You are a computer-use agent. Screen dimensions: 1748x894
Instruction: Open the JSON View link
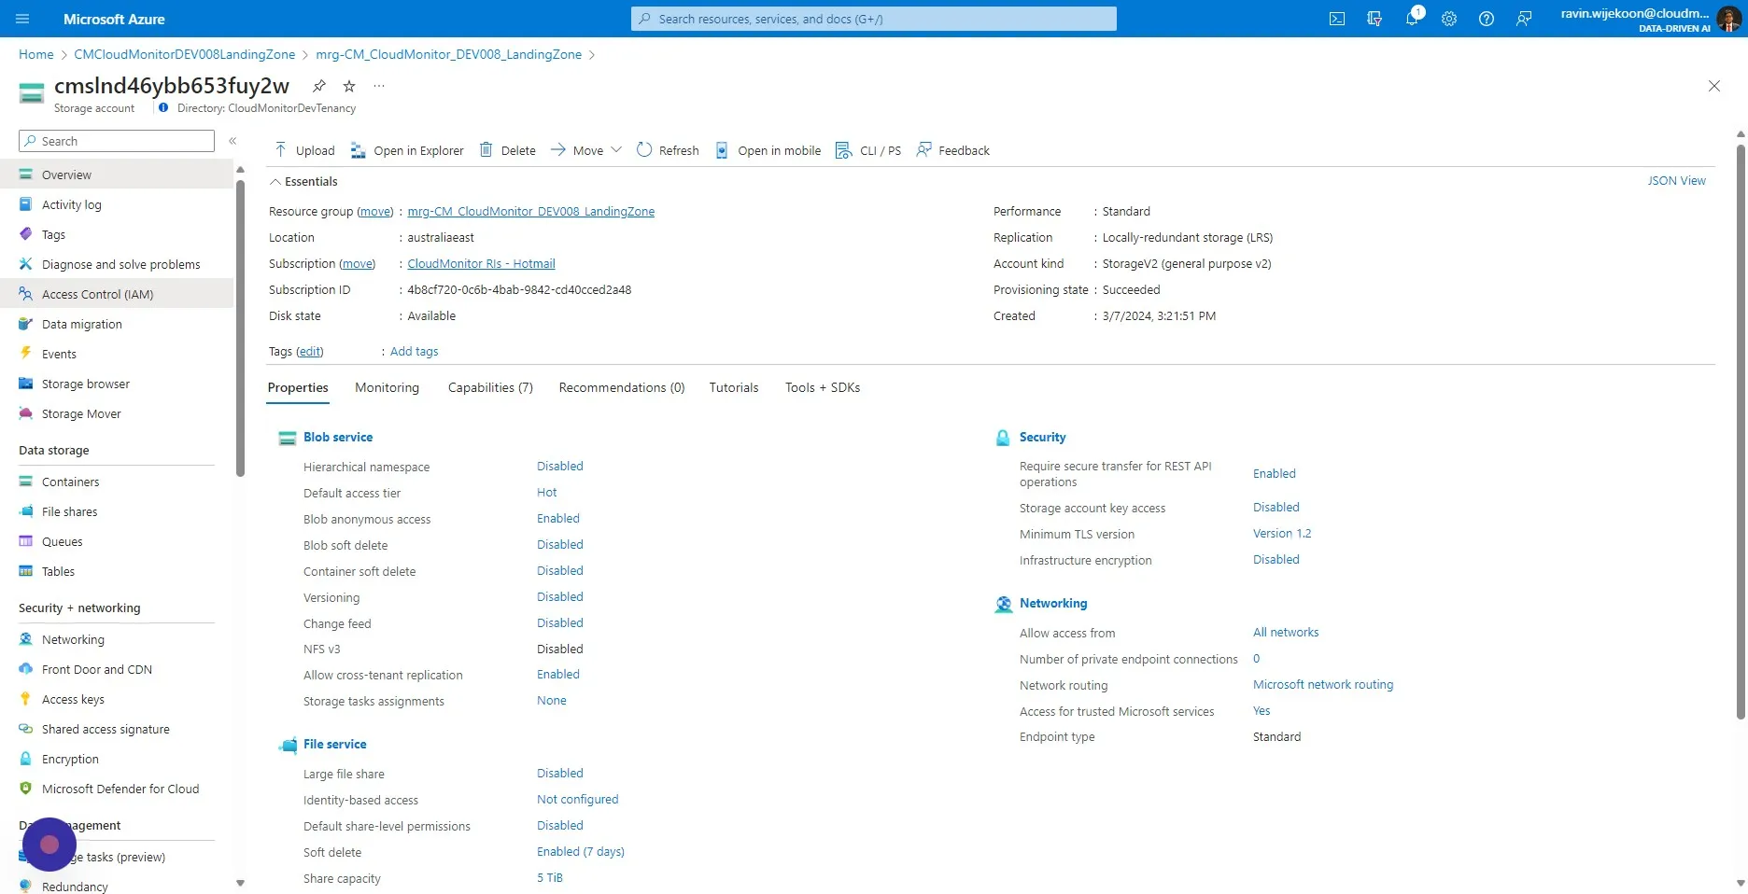1676,181
